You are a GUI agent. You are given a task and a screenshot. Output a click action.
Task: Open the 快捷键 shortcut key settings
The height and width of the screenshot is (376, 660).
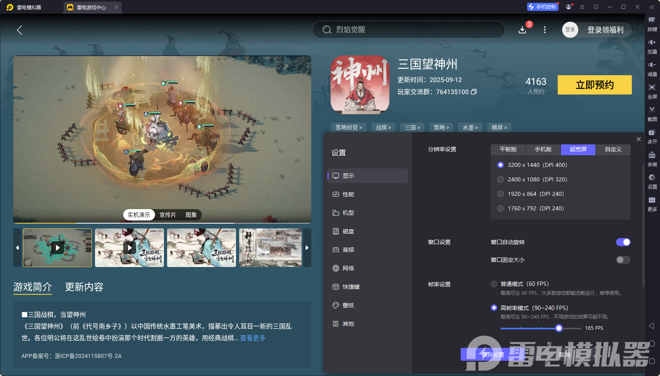click(x=351, y=286)
